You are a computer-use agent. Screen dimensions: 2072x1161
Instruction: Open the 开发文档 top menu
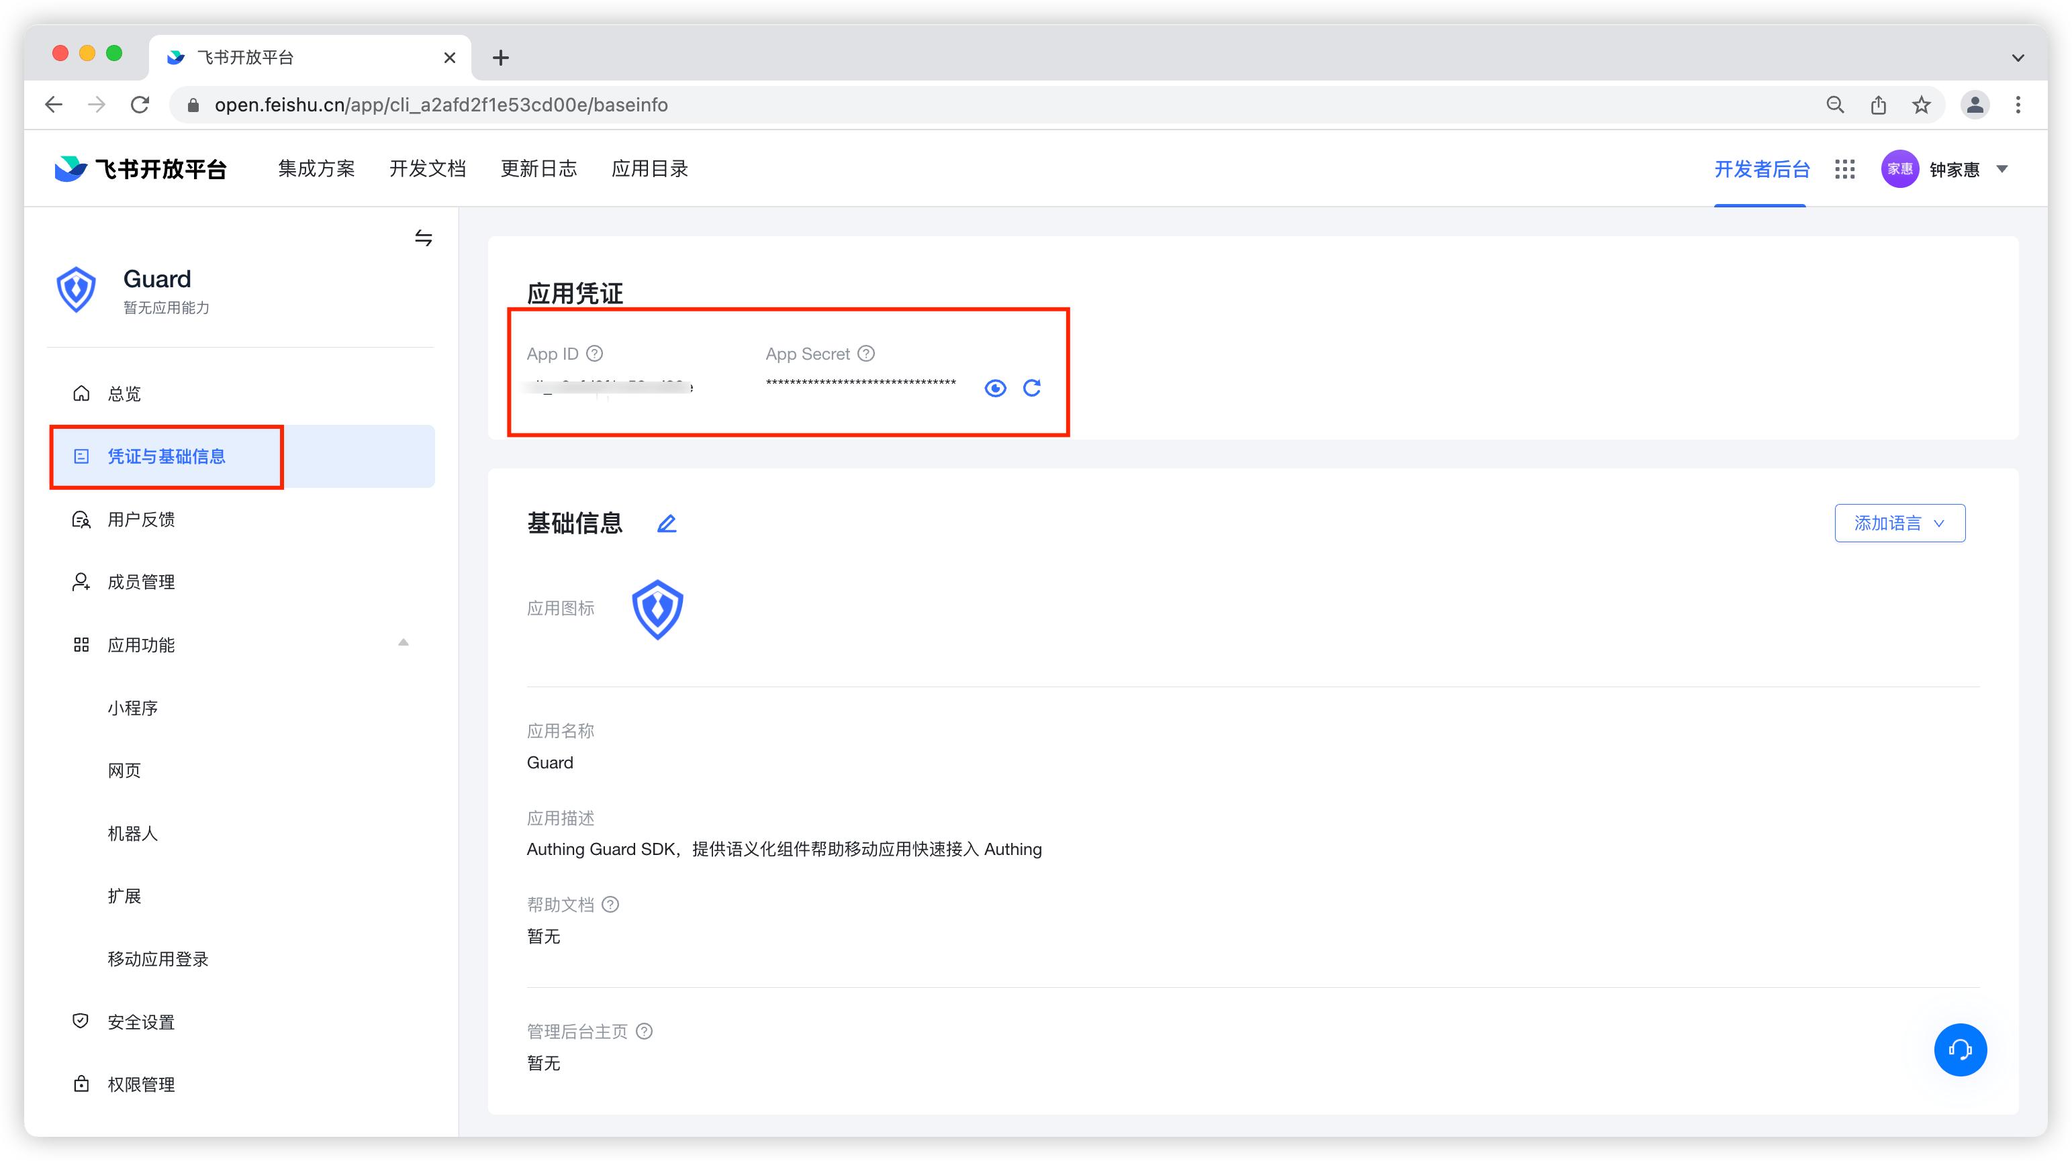pyautogui.click(x=427, y=169)
